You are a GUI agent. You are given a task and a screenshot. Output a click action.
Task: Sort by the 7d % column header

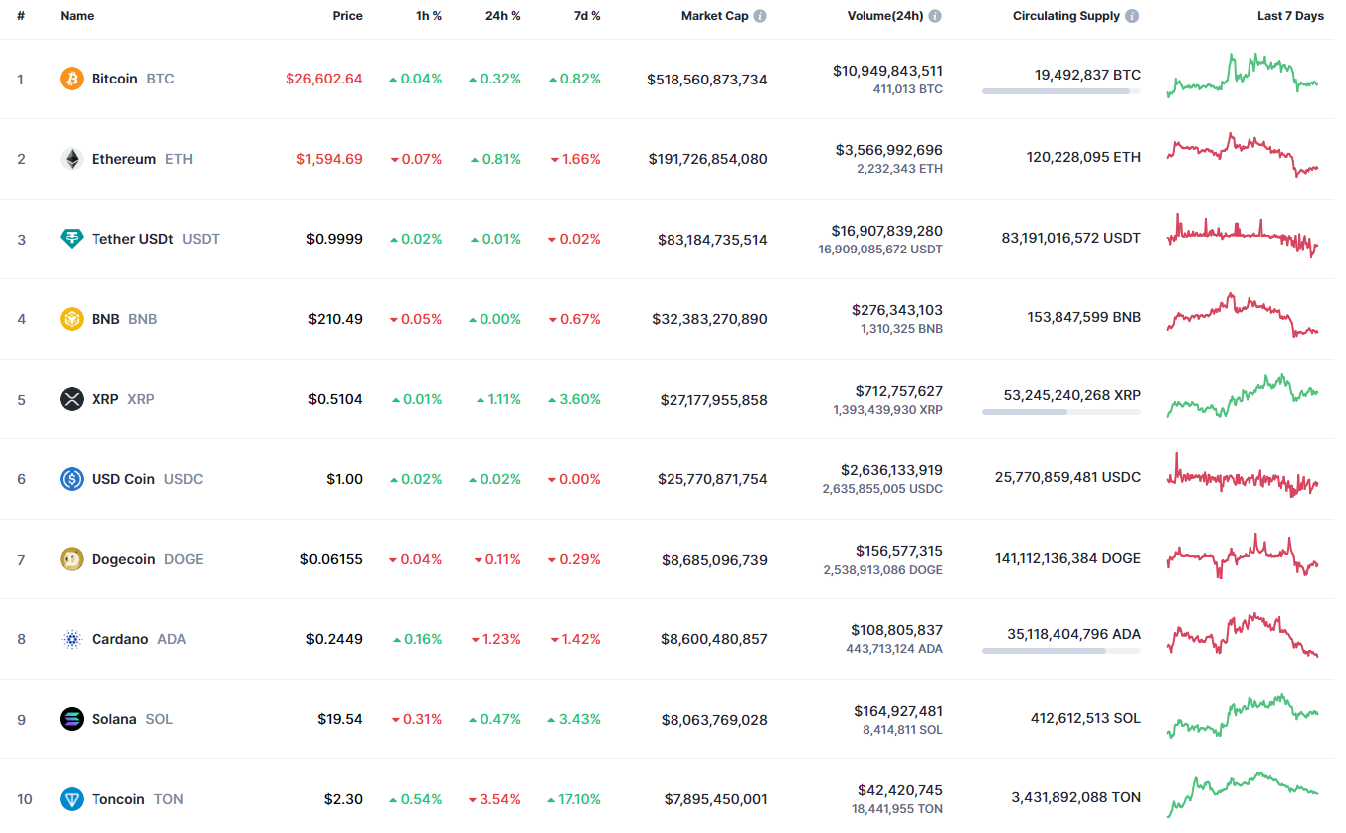click(x=585, y=16)
